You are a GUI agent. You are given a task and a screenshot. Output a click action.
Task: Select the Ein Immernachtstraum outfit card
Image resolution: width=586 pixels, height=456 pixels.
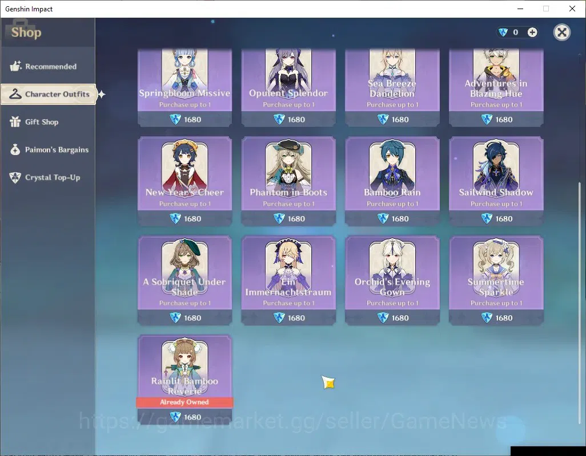288,280
